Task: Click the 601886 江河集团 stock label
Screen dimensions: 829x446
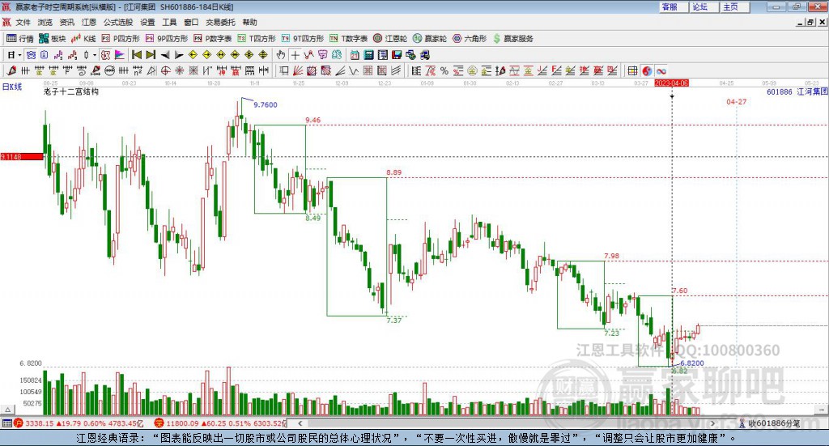Action: tap(797, 92)
